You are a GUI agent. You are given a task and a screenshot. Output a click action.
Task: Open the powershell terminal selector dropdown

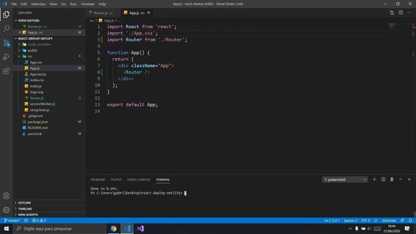pos(344,179)
